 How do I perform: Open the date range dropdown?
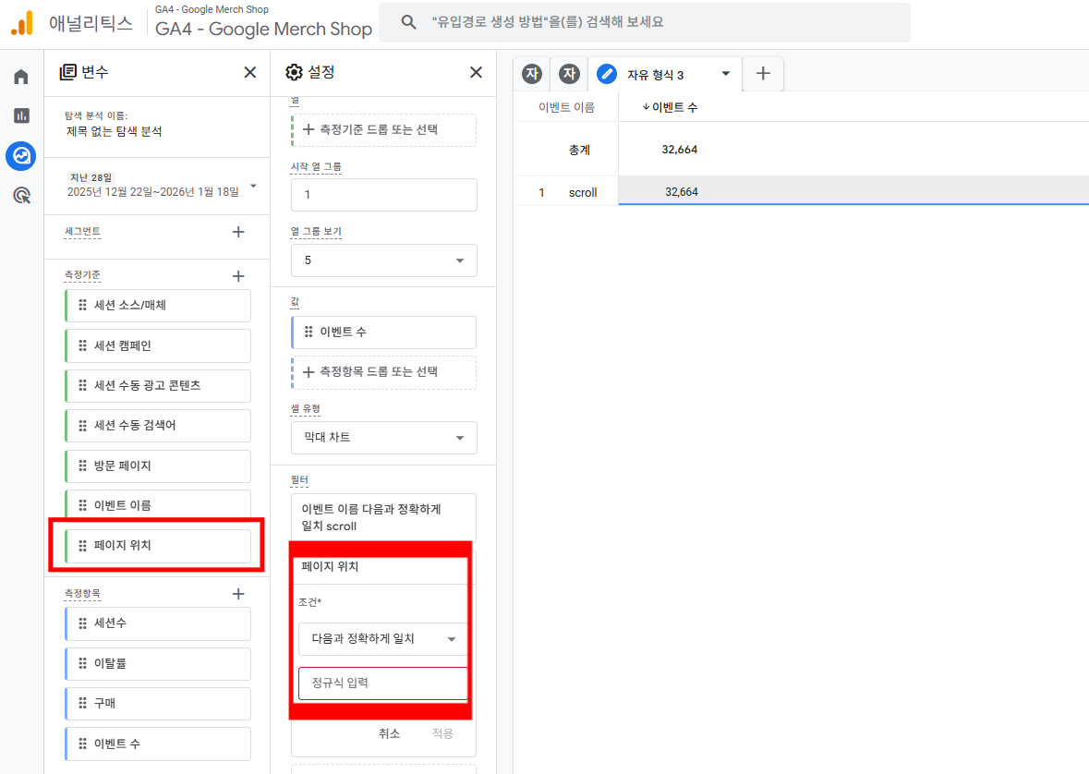tap(253, 187)
